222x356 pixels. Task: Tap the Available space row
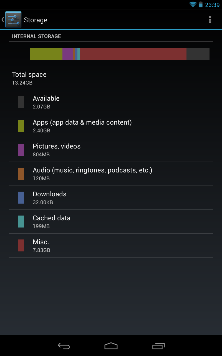coord(111,102)
